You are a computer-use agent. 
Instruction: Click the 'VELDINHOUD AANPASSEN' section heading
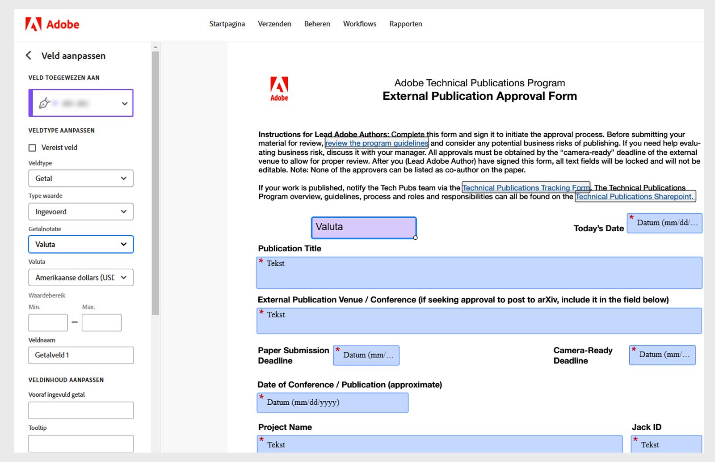click(x=66, y=380)
